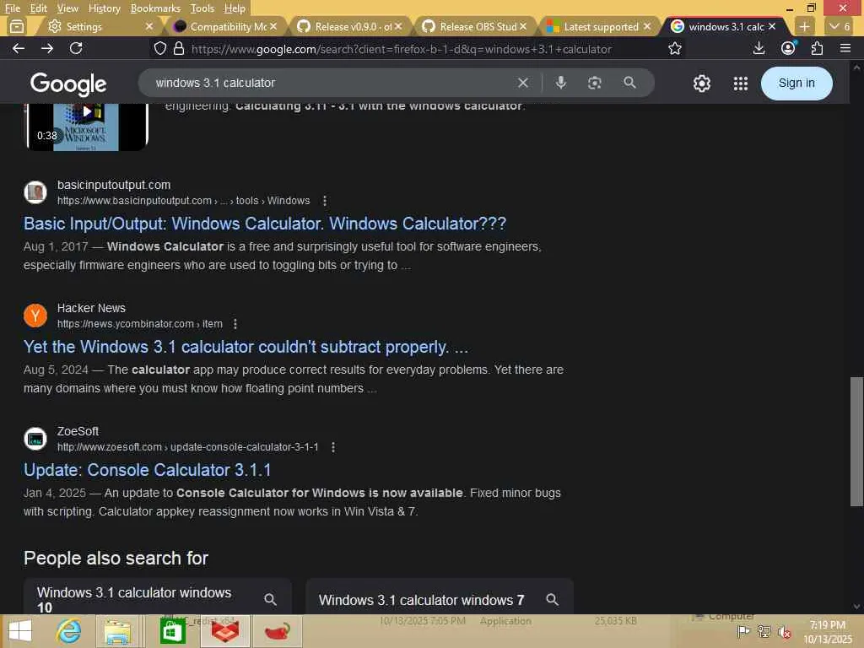
Task: Click the Hacker News Y favicon
Action: 35,316
